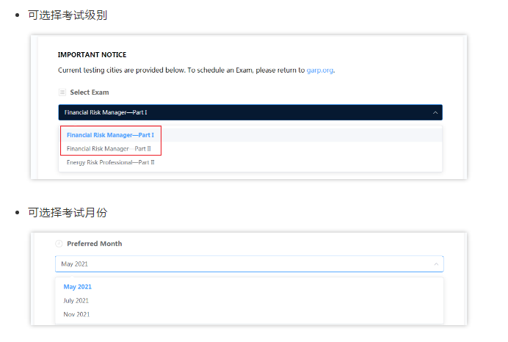Click the list icon beside Select Exam

[62, 92]
